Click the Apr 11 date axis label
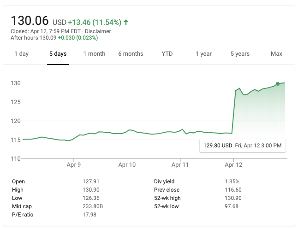Image resolution: width=298 pixels, height=228 pixels. point(180,164)
